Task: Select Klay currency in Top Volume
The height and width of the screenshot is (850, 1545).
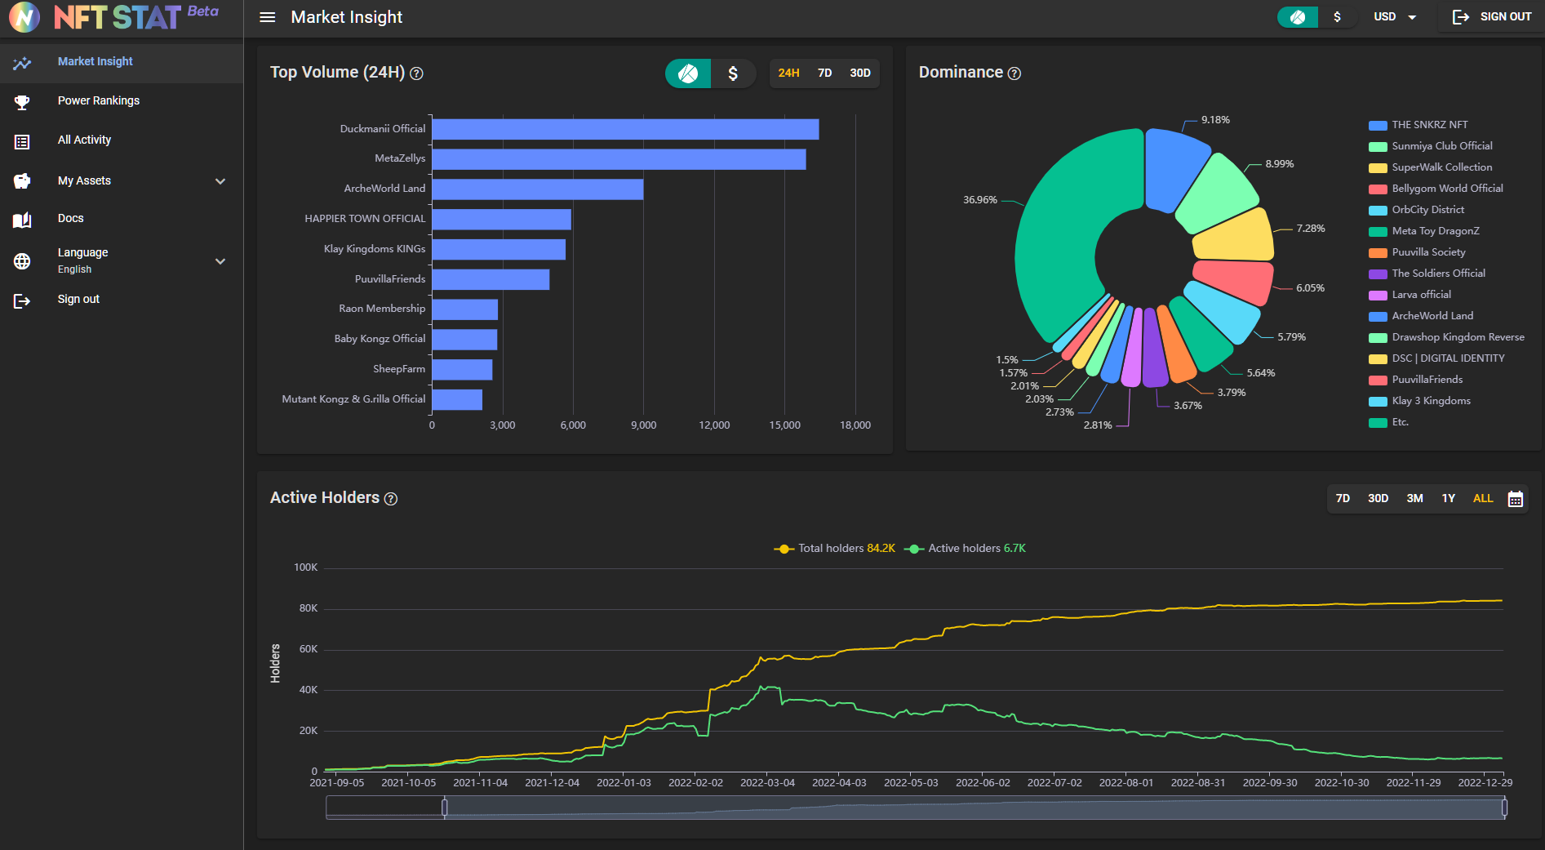Action: [688, 73]
